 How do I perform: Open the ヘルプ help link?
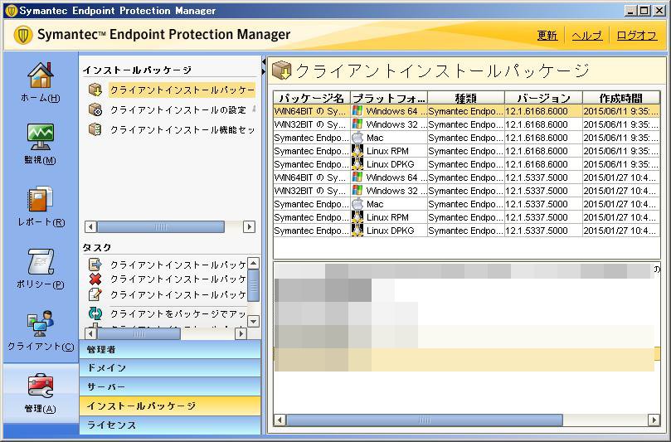tap(587, 35)
